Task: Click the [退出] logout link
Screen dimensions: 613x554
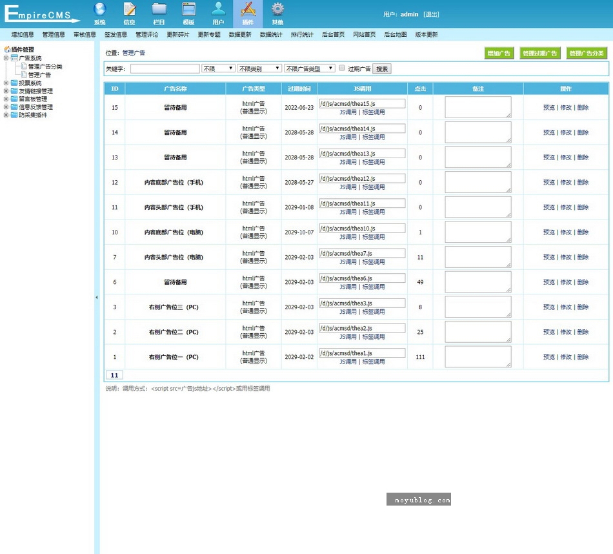Action: [431, 14]
